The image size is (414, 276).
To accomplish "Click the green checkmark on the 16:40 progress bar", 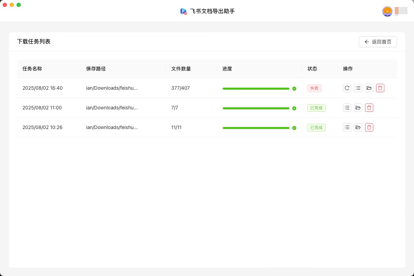I will click(x=294, y=89).
